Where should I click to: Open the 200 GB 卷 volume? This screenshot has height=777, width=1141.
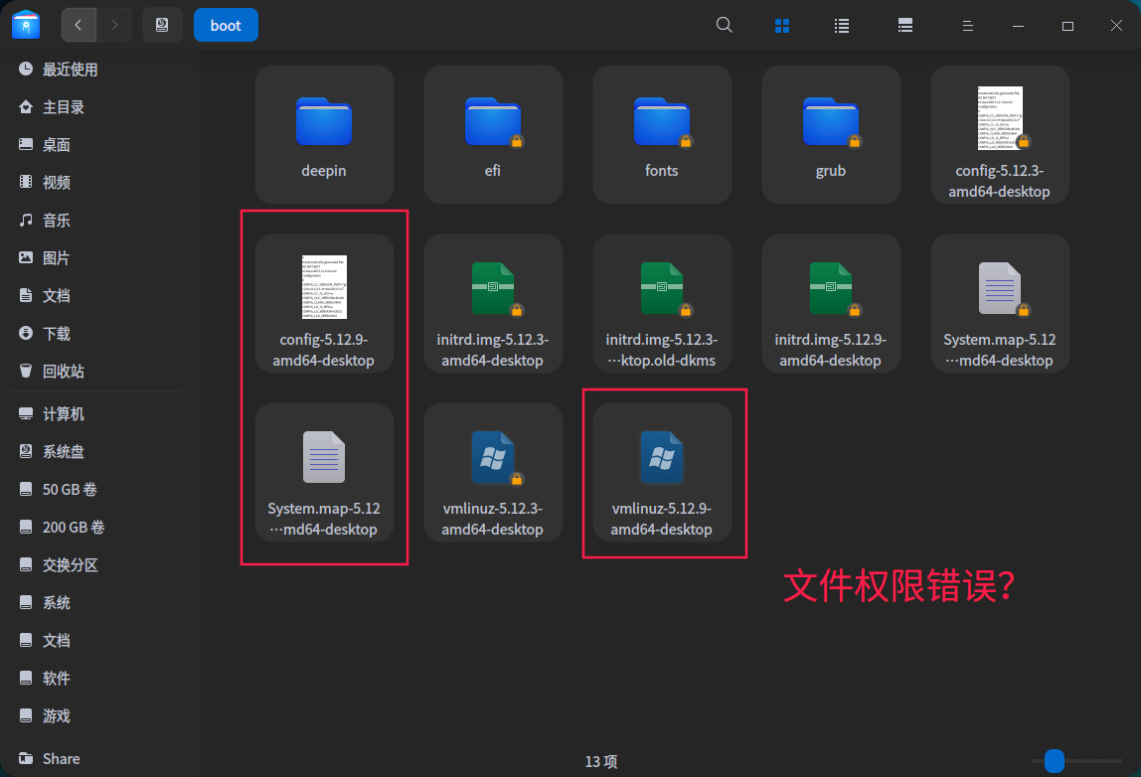(94, 528)
